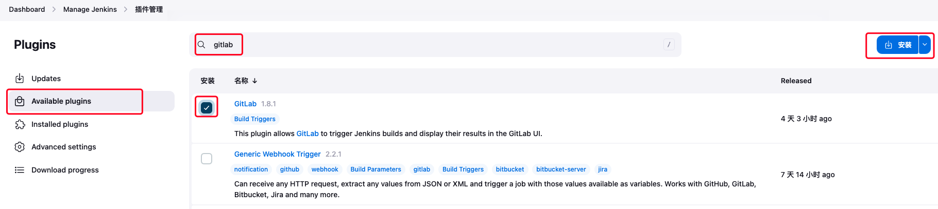Screen dimensions: 938x209
Task: Expand the install button dropdown arrow
Action: [925, 45]
